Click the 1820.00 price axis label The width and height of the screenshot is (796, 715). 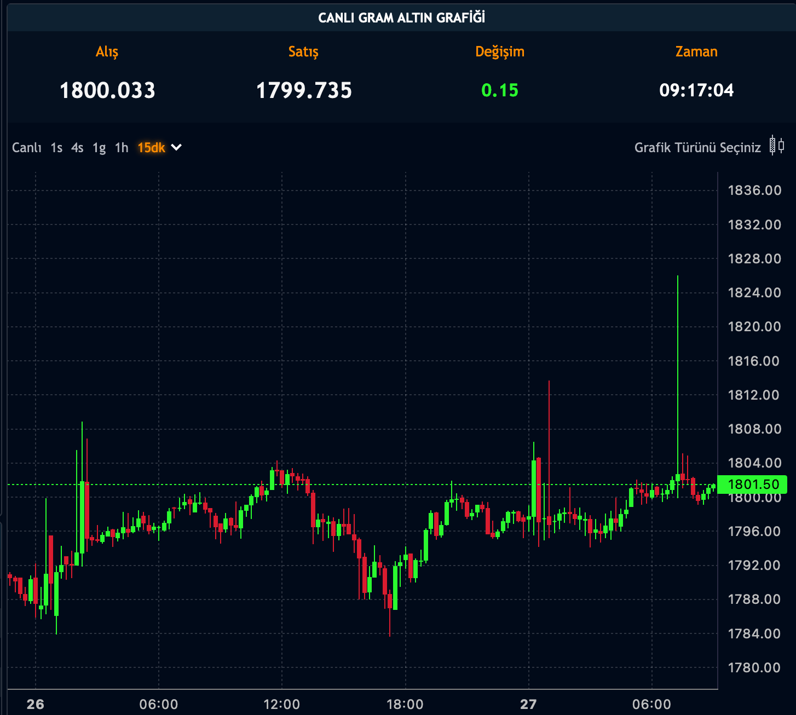coord(754,326)
